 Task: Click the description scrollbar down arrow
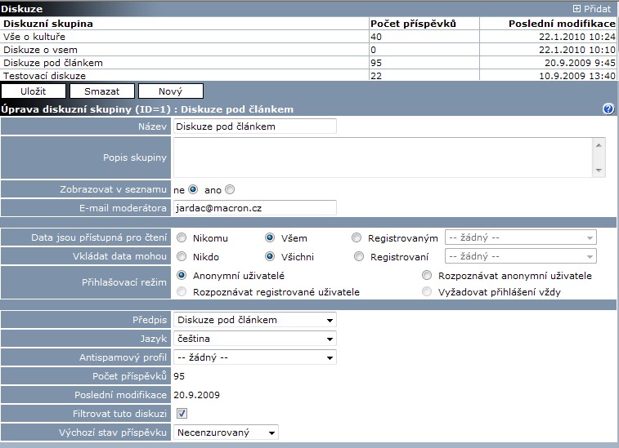click(599, 171)
